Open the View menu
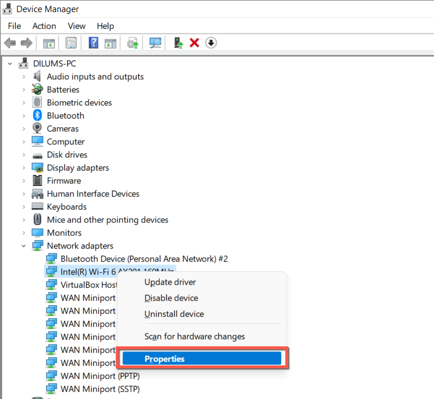Image resolution: width=434 pixels, height=399 pixels. pyautogui.click(x=76, y=26)
